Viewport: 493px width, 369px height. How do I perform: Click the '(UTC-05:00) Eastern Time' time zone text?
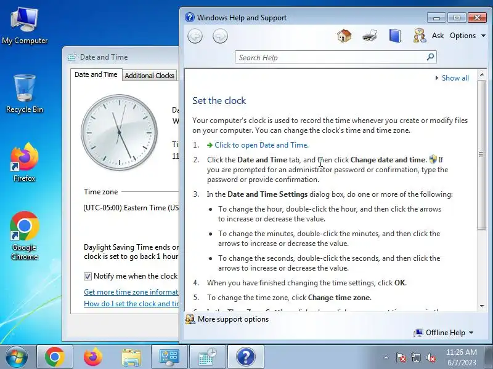click(x=131, y=208)
